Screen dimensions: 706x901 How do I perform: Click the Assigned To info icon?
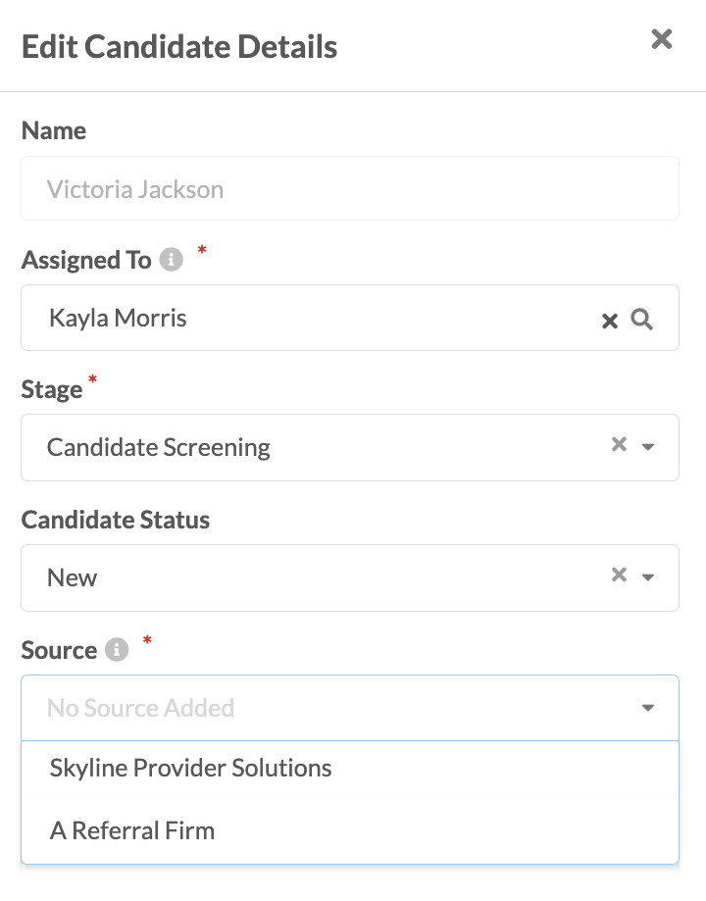coord(171,259)
